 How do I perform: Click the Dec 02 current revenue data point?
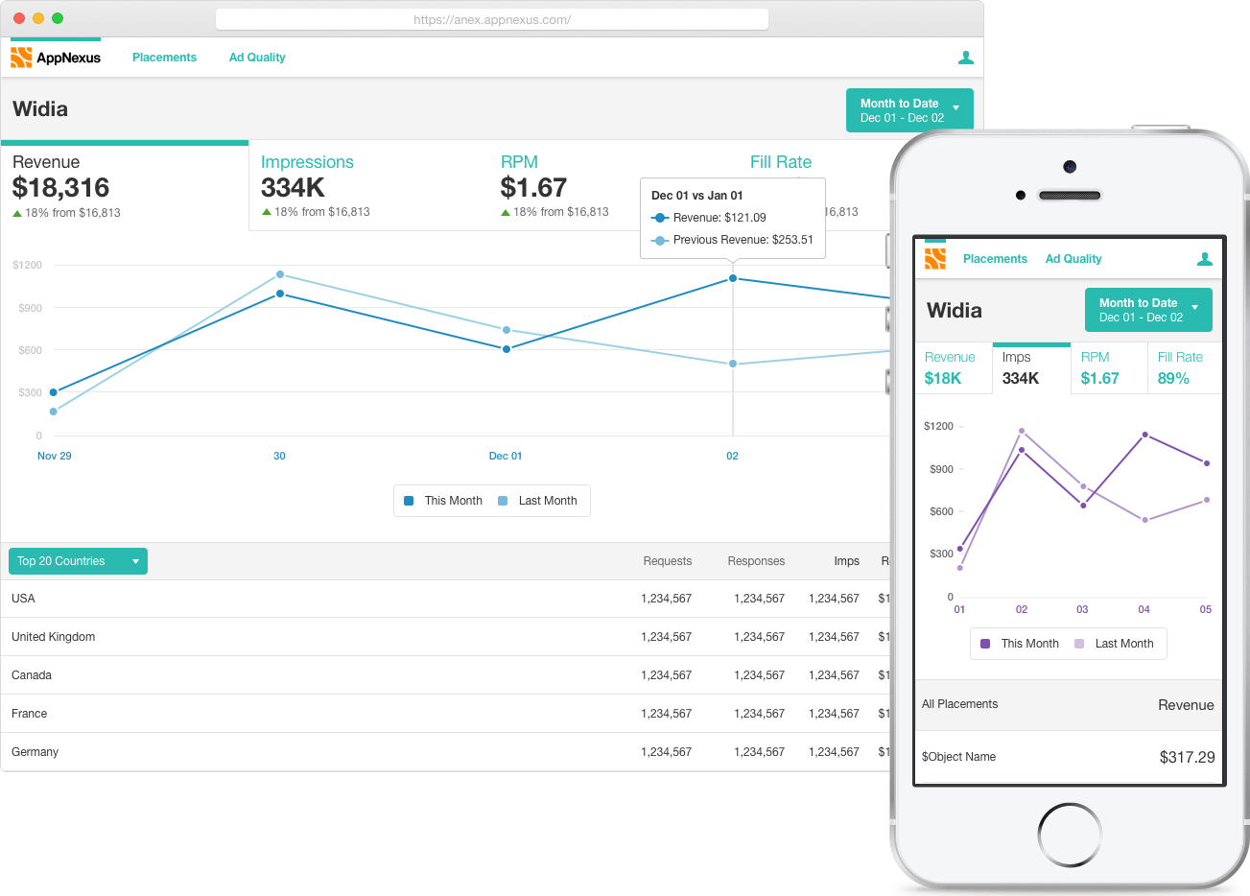point(733,278)
